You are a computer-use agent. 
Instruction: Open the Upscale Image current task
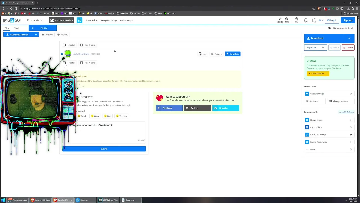click(329, 94)
